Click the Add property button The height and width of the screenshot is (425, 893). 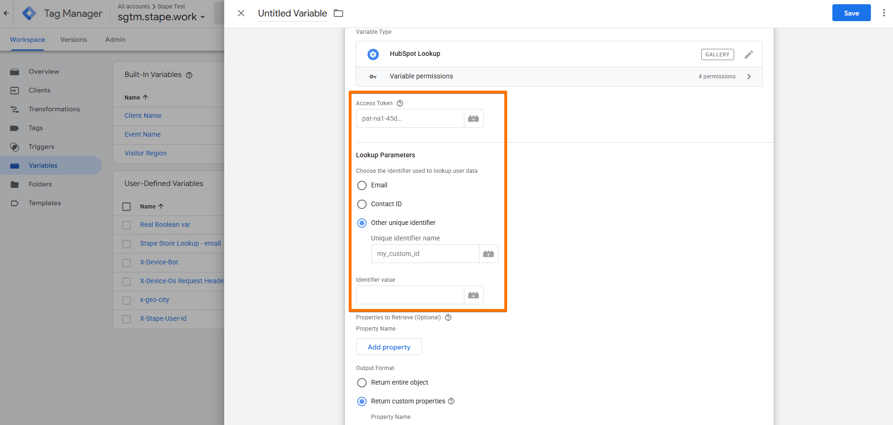pos(389,347)
